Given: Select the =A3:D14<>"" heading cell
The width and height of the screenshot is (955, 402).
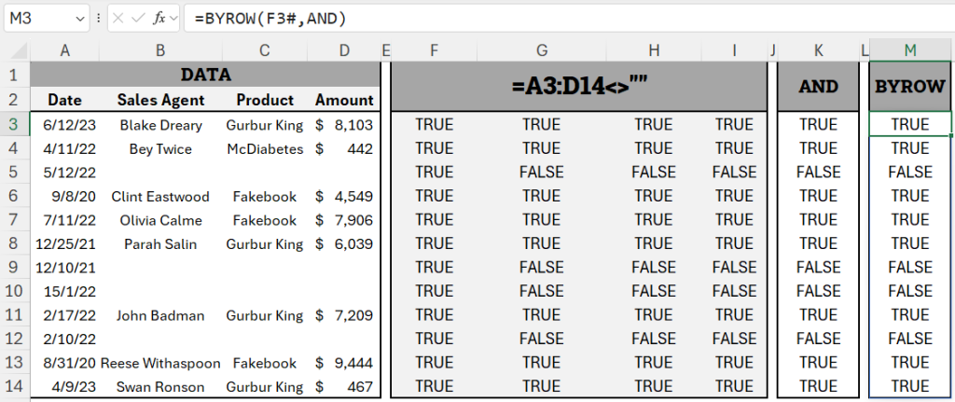Looking at the screenshot, I should click(578, 87).
